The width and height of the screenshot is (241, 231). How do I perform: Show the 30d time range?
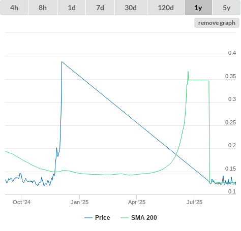tap(131, 8)
